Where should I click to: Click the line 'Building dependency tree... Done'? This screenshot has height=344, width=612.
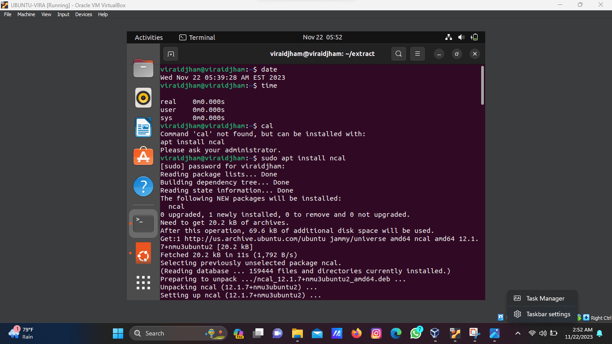click(x=224, y=182)
